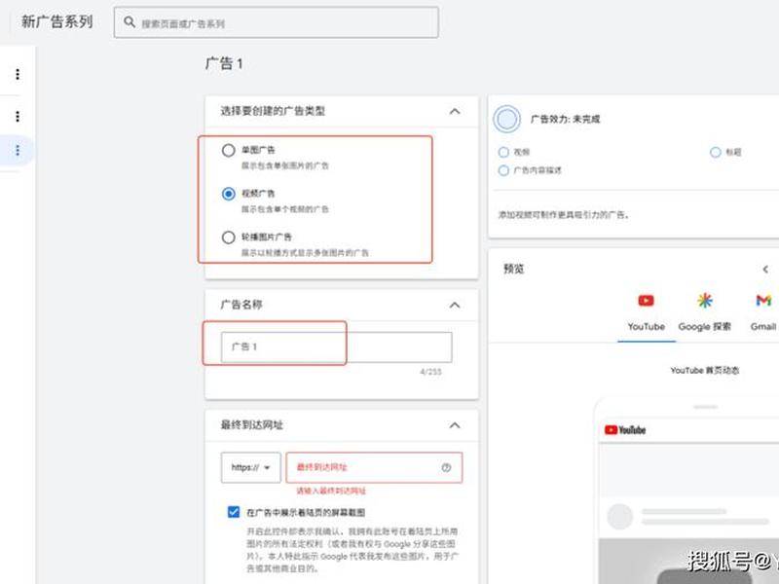Select the 轮播图片广告 radio option
Image resolution: width=779 pixels, height=584 pixels.
(x=229, y=237)
